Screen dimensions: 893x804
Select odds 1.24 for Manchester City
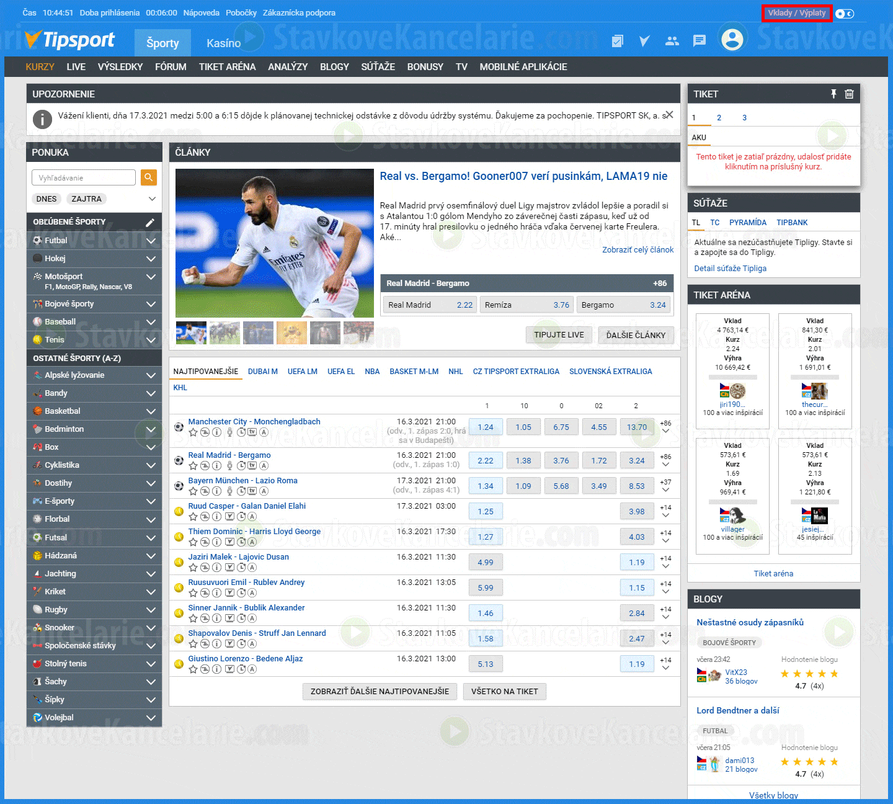486,427
